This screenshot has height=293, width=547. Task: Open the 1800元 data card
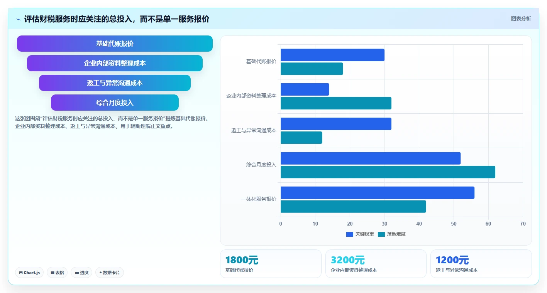tap(271, 264)
